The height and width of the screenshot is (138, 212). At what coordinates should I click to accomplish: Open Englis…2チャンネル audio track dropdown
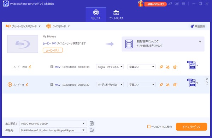[110, 67]
